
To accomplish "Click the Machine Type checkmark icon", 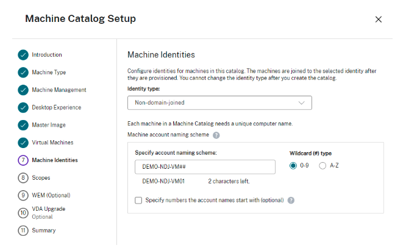I will 23,73.
